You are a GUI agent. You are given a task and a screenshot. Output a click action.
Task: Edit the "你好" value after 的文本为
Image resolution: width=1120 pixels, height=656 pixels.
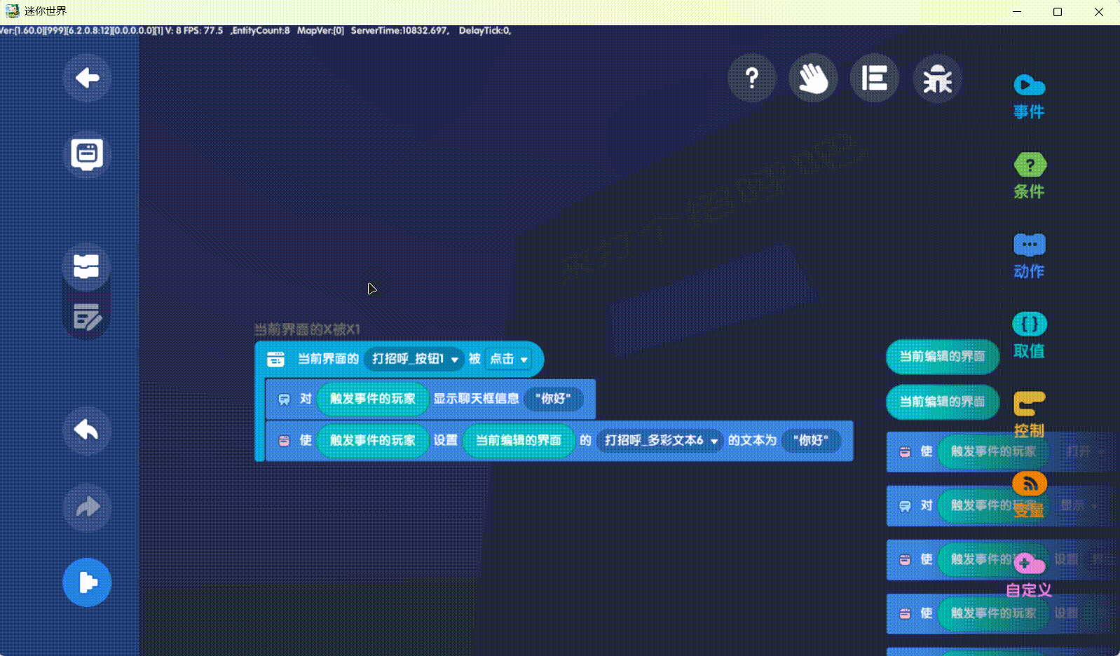pyautogui.click(x=811, y=440)
